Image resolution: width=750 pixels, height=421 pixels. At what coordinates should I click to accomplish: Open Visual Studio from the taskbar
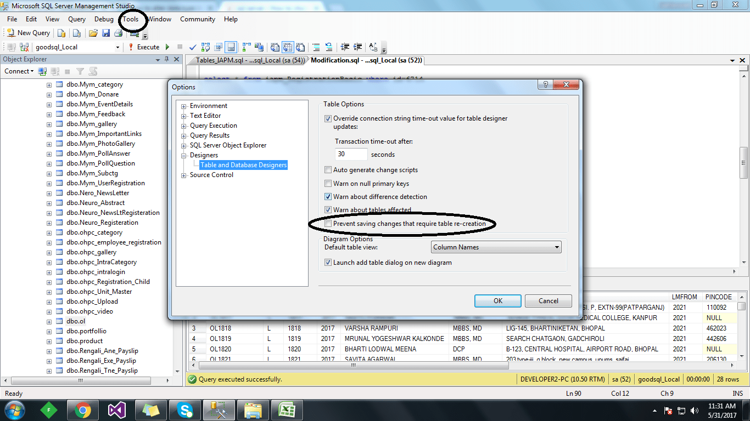point(117,409)
